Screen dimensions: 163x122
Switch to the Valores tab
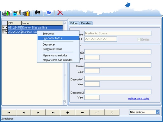point(74,23)
